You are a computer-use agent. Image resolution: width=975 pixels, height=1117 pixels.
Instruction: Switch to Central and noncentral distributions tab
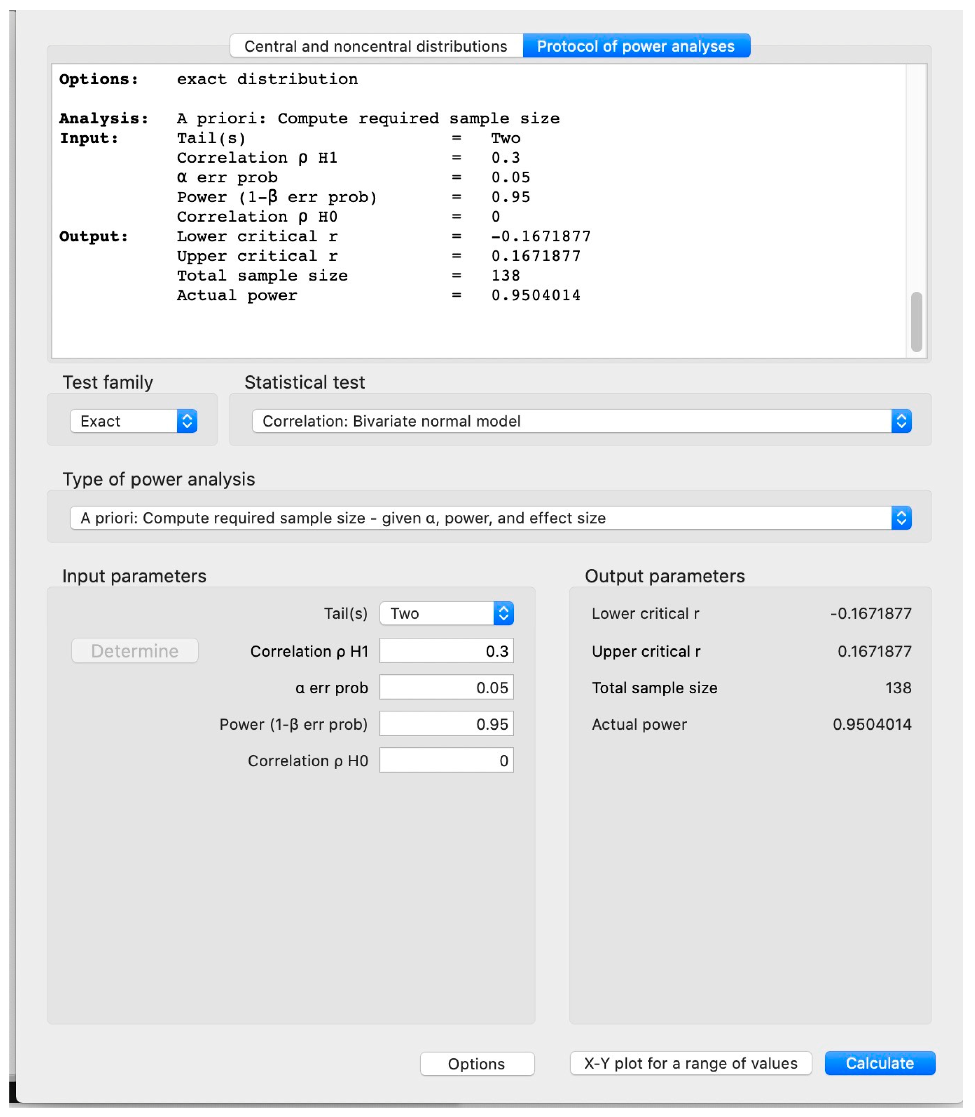tap(376, 46)
